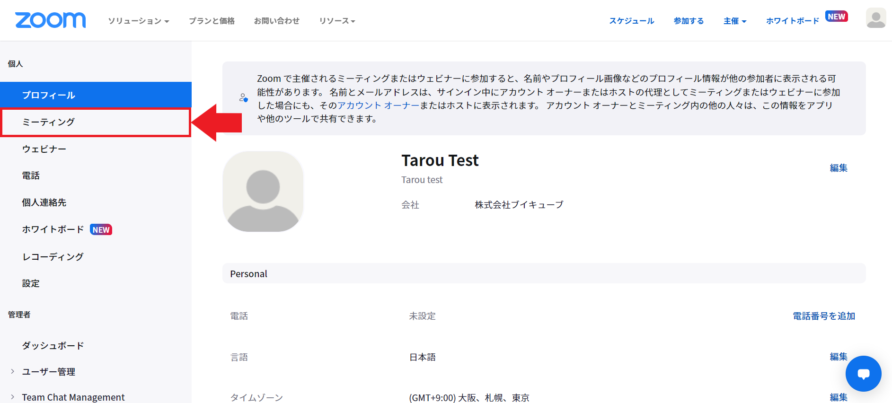Open the リソース dropdown menu
Screen dimensions: 892x403
(x=337, y=21)
